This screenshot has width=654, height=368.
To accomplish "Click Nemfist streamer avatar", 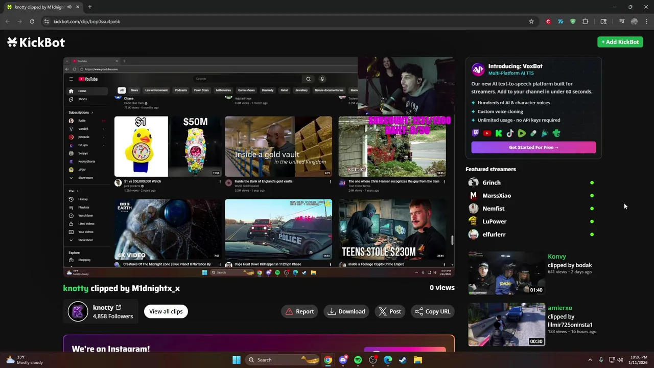I will tap(474, 209).
